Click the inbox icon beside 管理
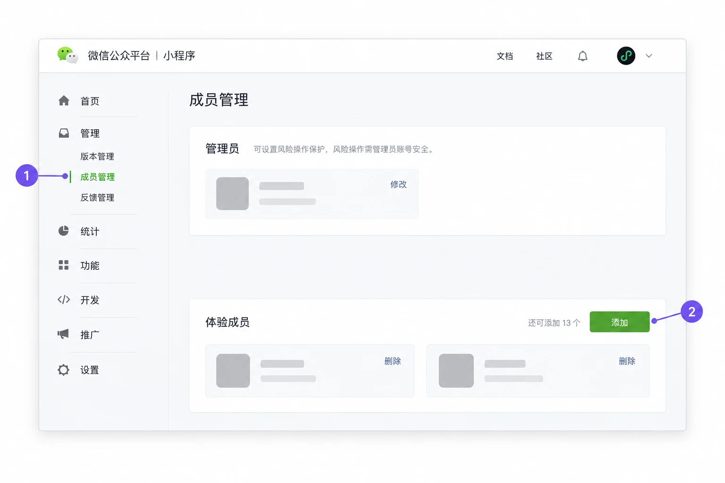 point(64,133)
